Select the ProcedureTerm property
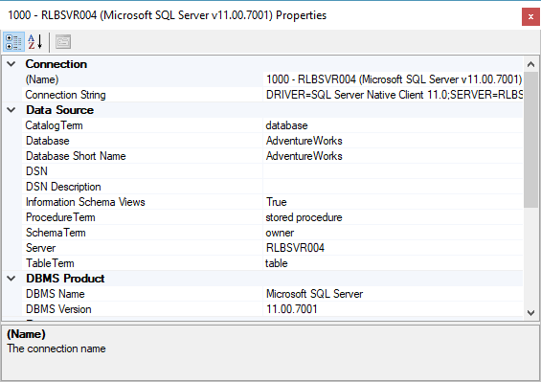 [60, 217]
